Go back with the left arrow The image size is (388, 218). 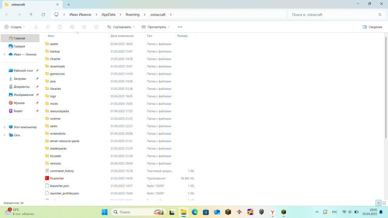7,15
